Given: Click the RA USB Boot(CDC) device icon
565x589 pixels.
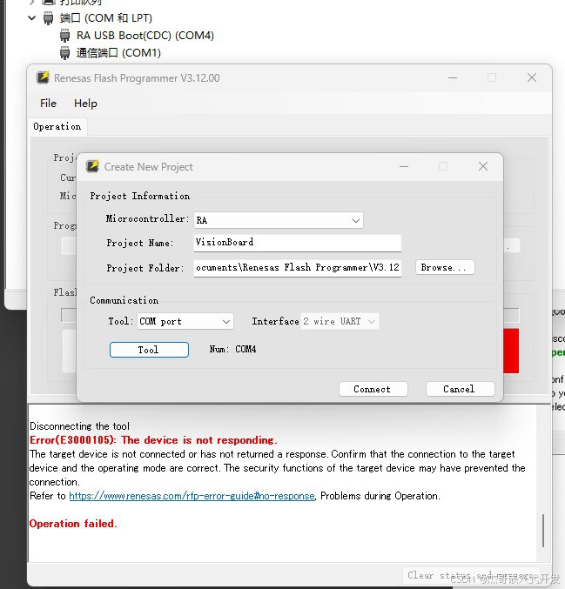Looking at the screenshot, I should pos(64,36).
